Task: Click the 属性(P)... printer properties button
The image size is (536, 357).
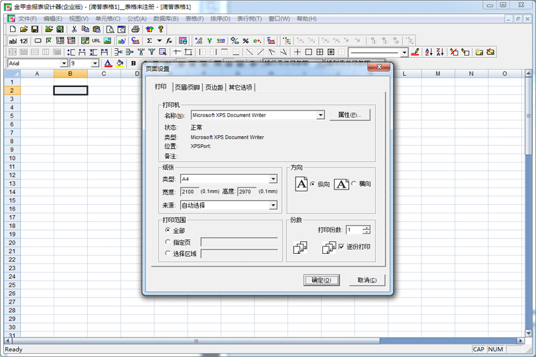Action: [350, 115]
